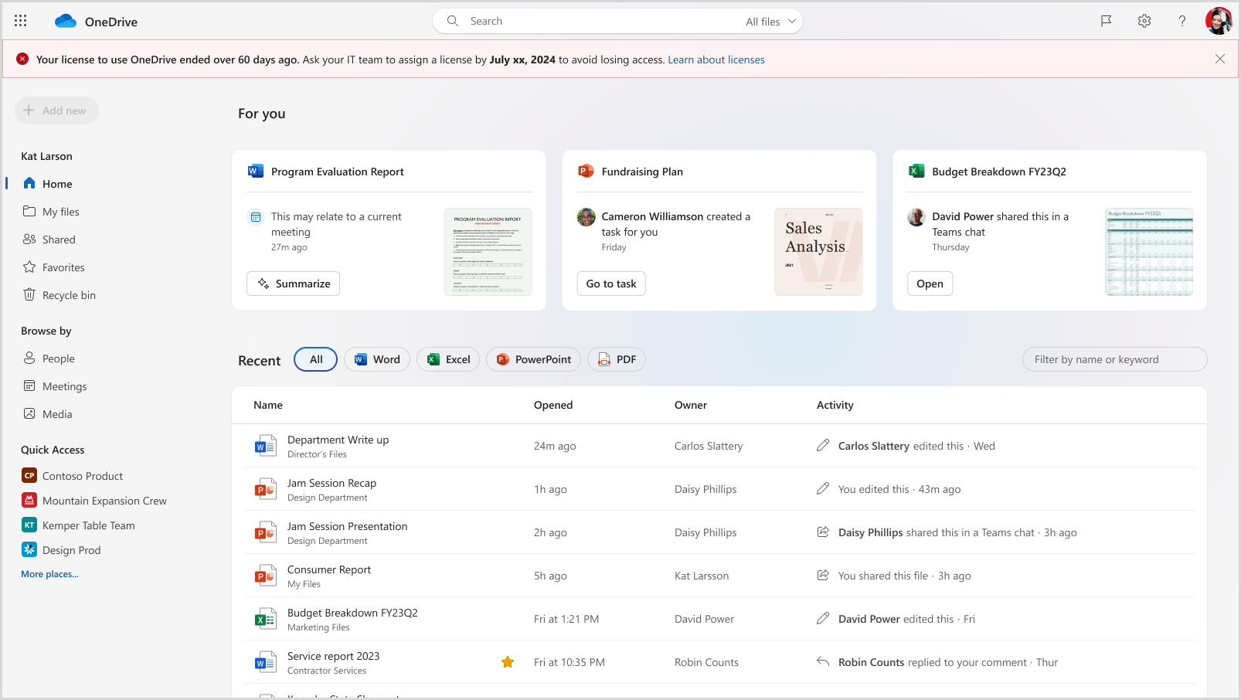Click the Go to task button
Image resolution: width=1241 pixels, height=700 pixels.
611,284
